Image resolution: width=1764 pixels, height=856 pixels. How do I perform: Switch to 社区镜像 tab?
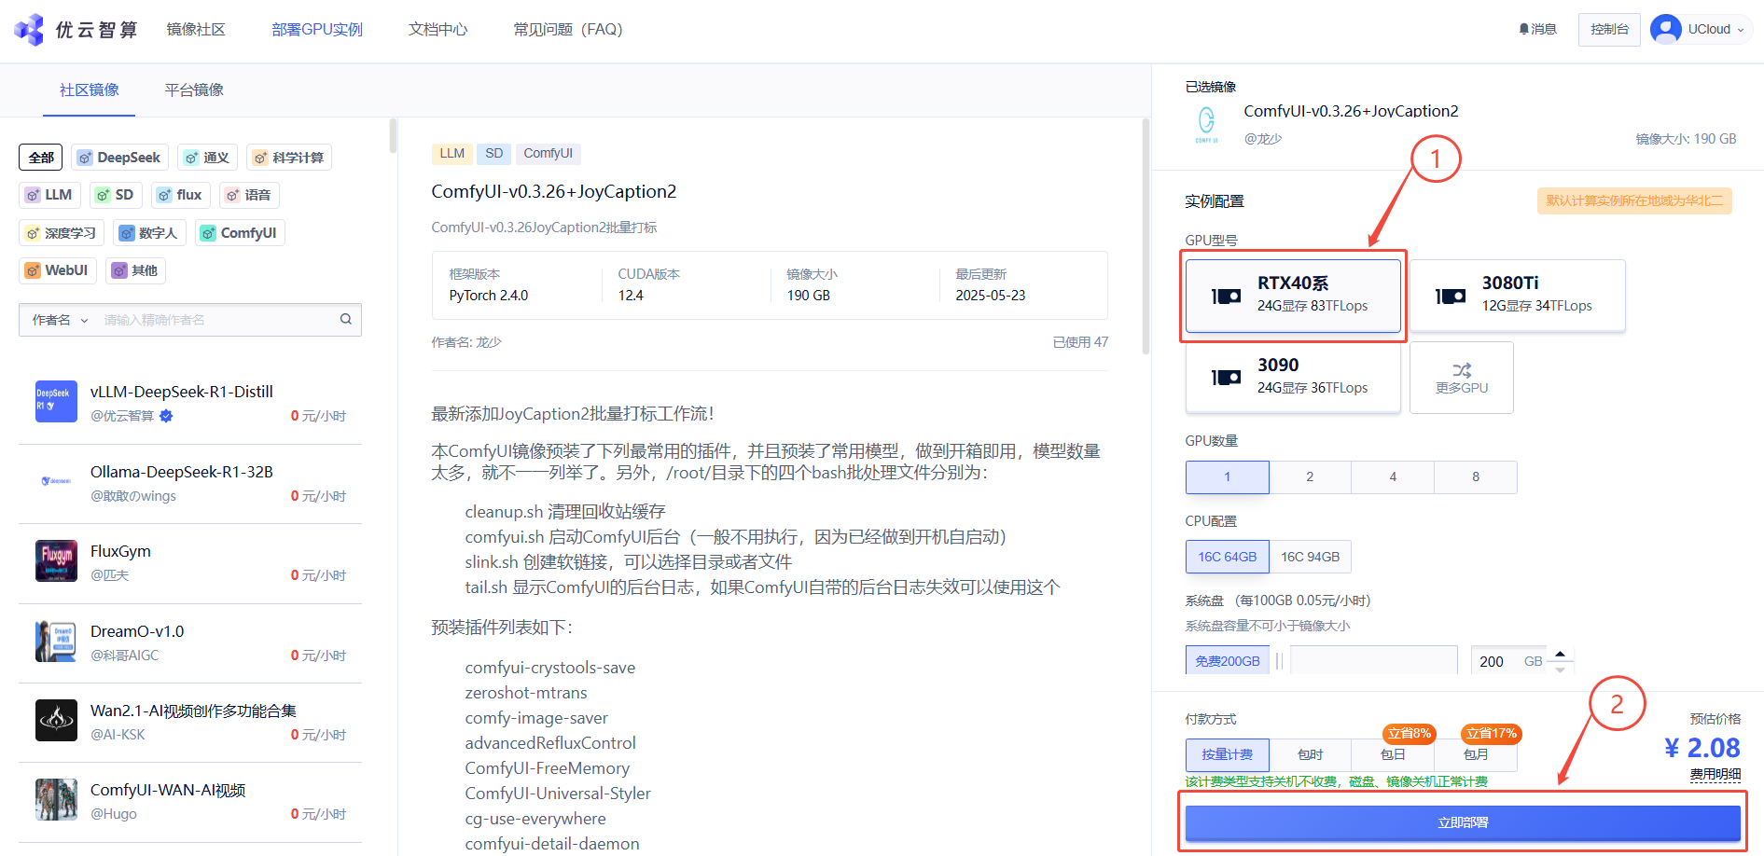click(x=90, y=90)
